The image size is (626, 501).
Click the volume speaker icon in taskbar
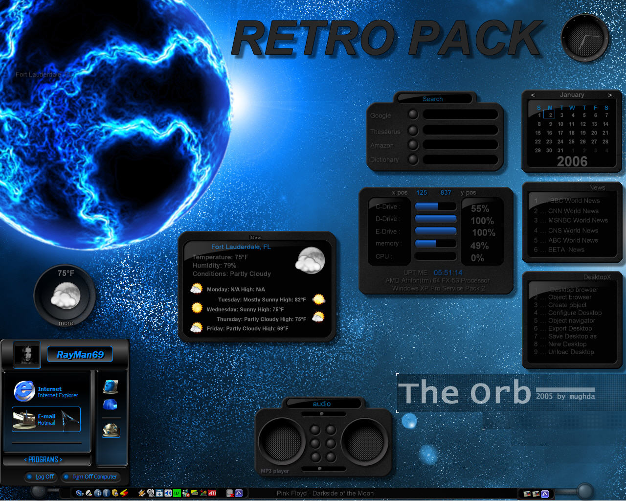[168, 493]
